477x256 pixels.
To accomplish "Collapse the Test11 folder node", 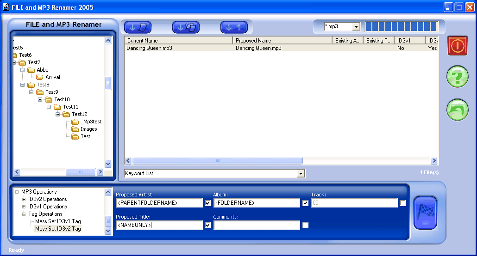I will pyautogui.click(x=49, y=107).
